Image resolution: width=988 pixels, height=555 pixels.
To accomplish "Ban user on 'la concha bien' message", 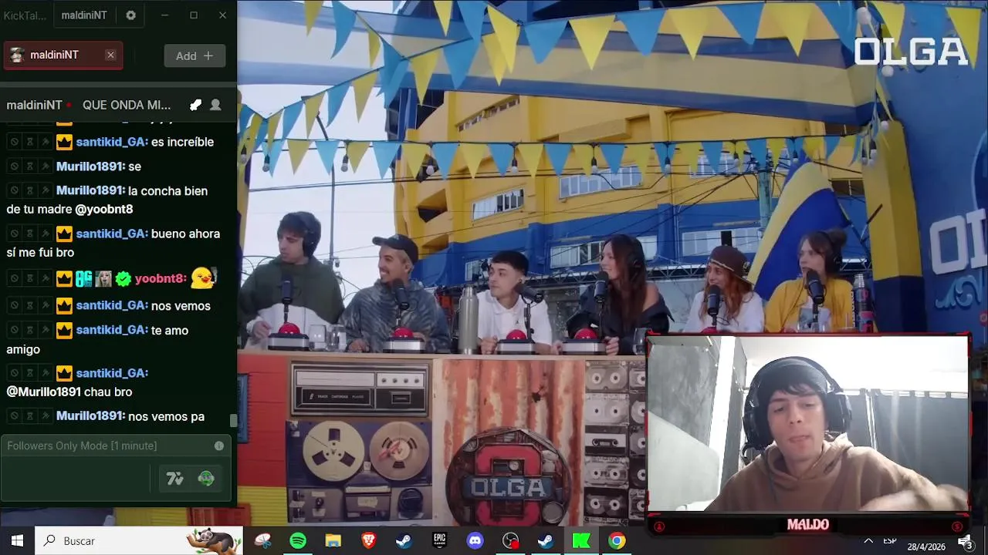I will tap(14, 190).
